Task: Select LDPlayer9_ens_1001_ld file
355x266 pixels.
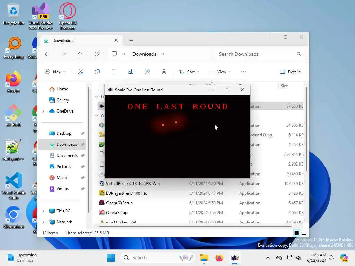Action: pos(127,193)
